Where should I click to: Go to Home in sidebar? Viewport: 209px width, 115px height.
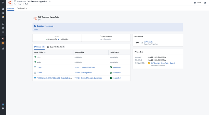(x=3, y=9)
